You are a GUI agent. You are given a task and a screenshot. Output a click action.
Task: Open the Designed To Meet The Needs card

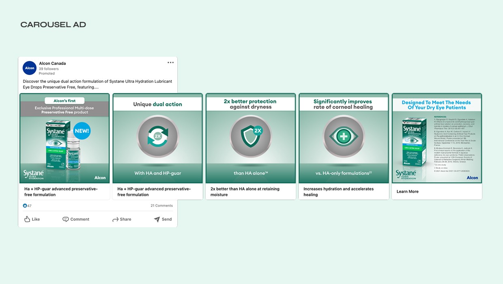pyautogui.click(x=437, y=138)
